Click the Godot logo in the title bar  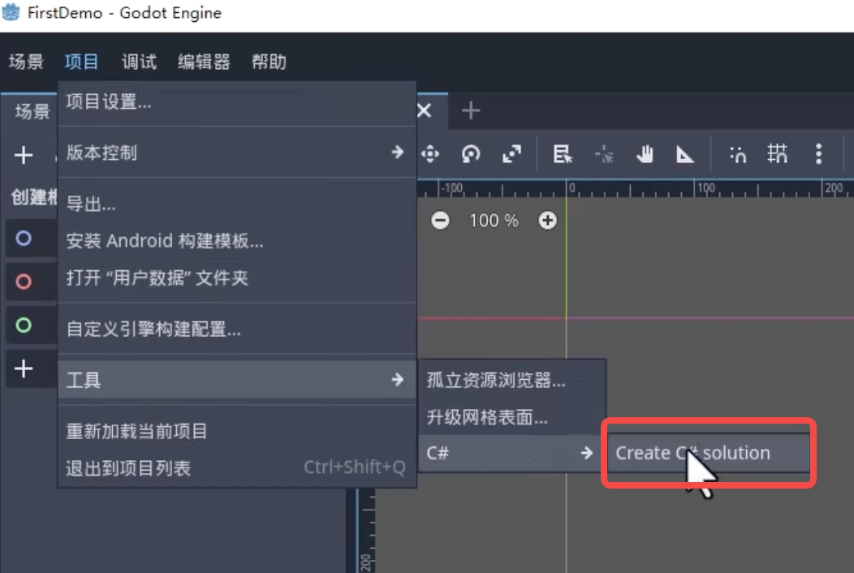click(11, 12)
